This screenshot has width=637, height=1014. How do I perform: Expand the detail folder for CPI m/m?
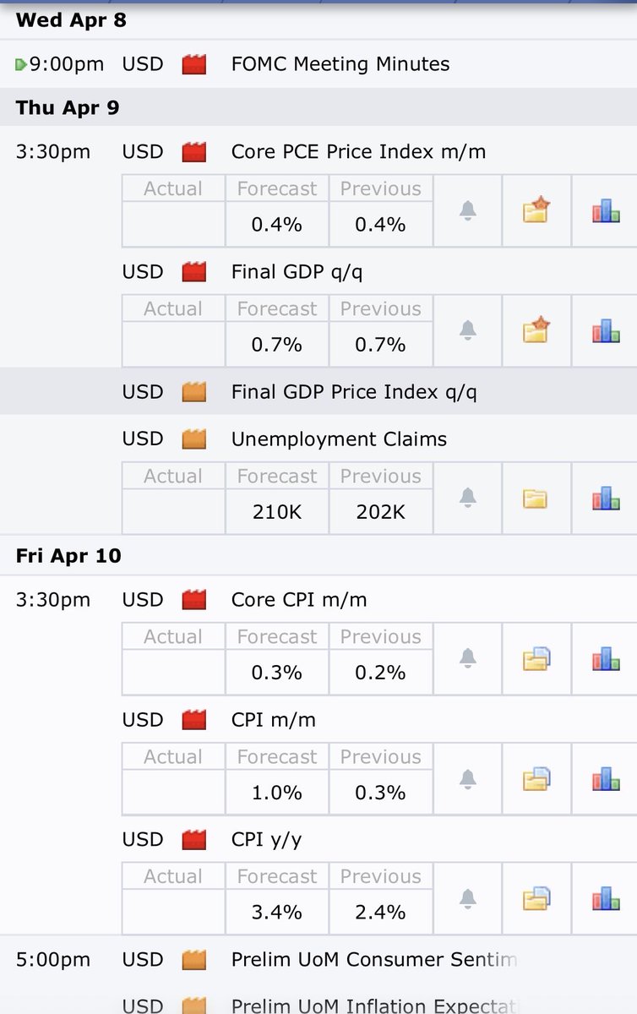point(536,779)
